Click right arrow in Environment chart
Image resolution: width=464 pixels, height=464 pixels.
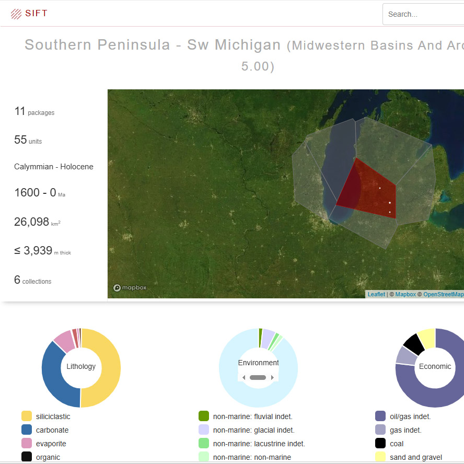pyautogui.click(x=272, y=378)
